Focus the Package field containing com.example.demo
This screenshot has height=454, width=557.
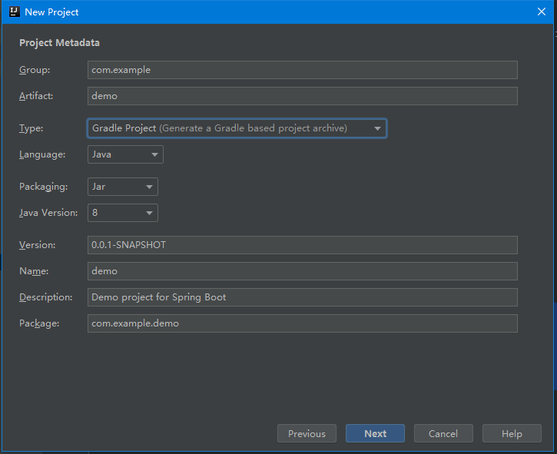coord(302,323)
